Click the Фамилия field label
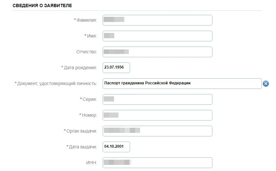Image resolution: width=276 pixels, height=171 pixels. pyautogui.click(x=87, y=20)
